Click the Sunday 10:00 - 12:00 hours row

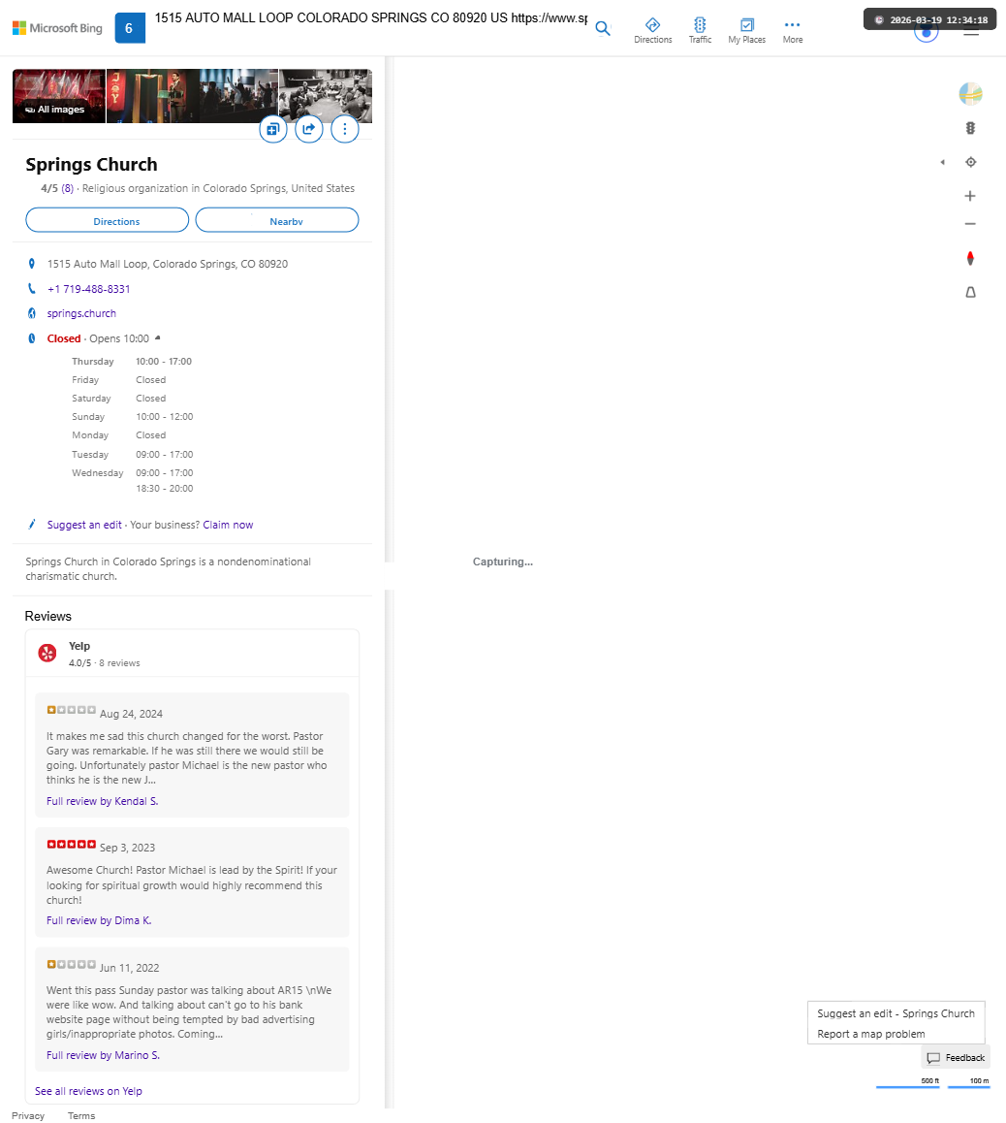click(133, 416)
